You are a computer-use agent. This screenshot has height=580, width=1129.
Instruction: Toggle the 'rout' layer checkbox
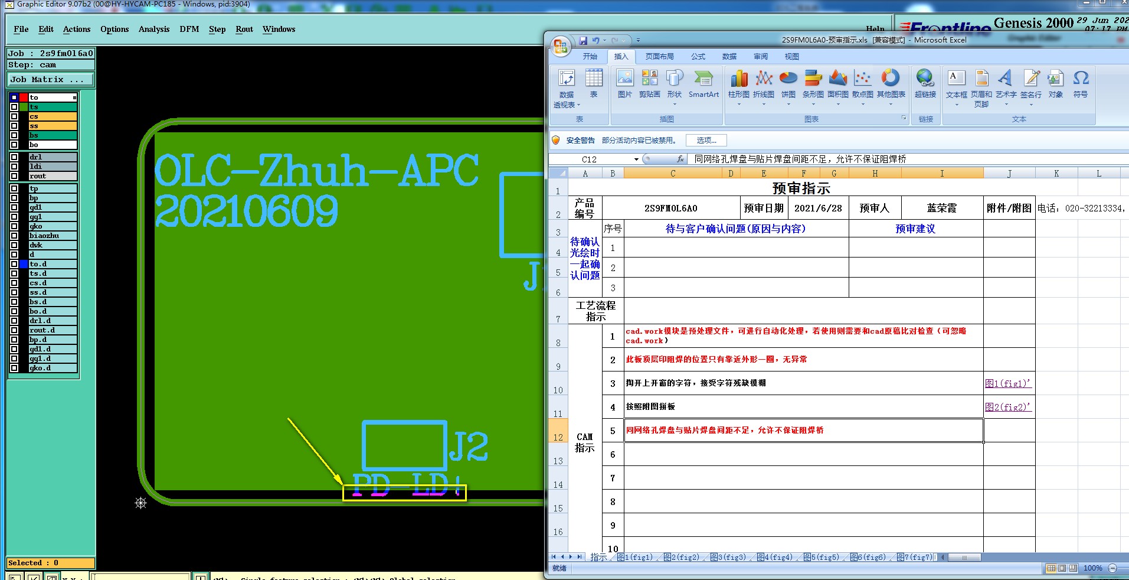point(14,176)
